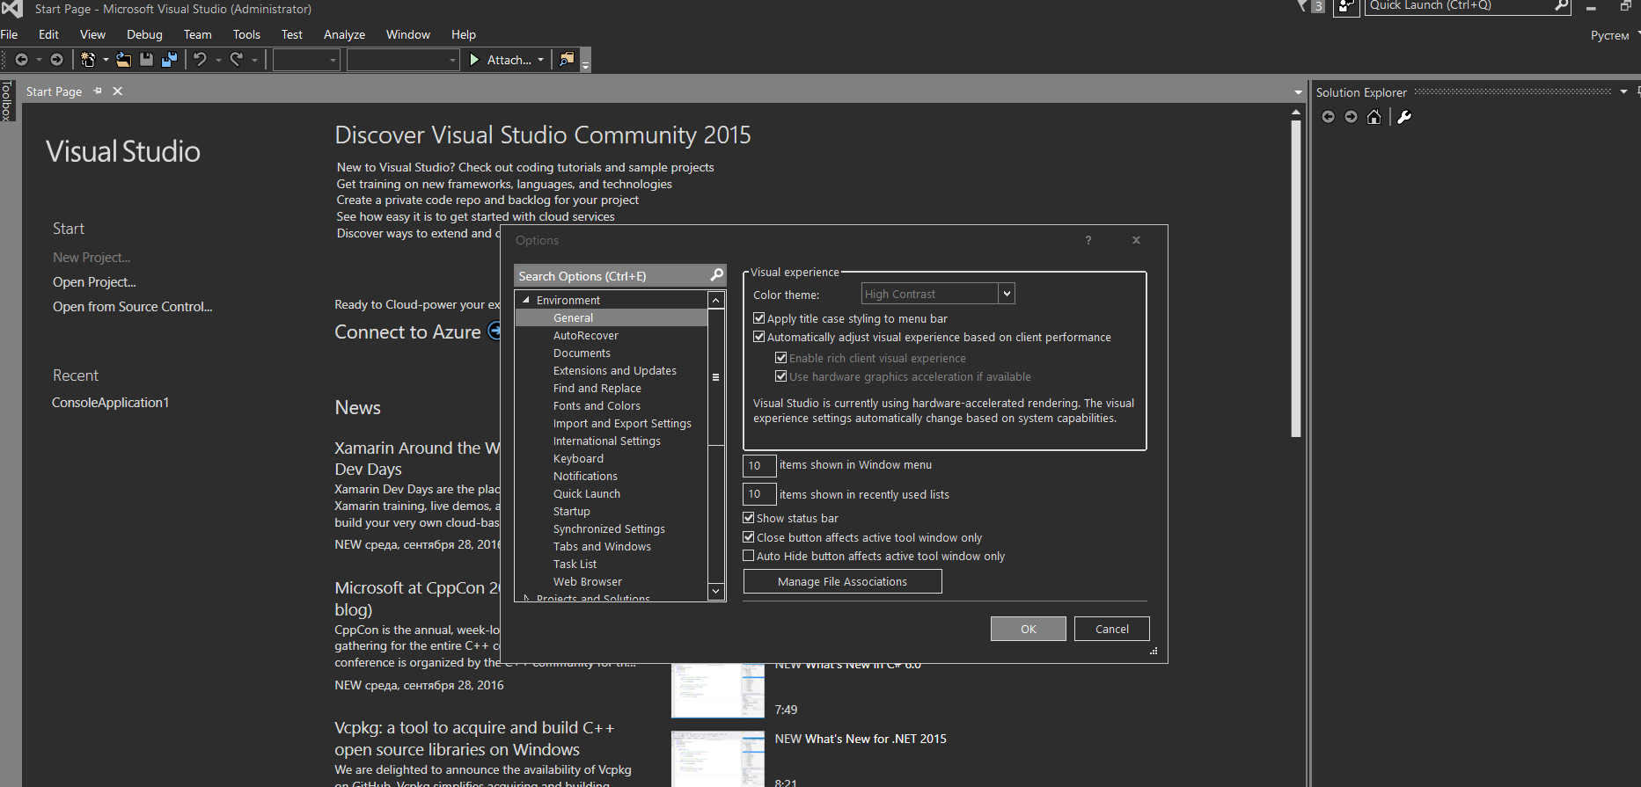The width and height of the screenshot is (1641, 787).
Task: Click Solution Explorer Properties wrench icon
Action: click(1404, 117)
